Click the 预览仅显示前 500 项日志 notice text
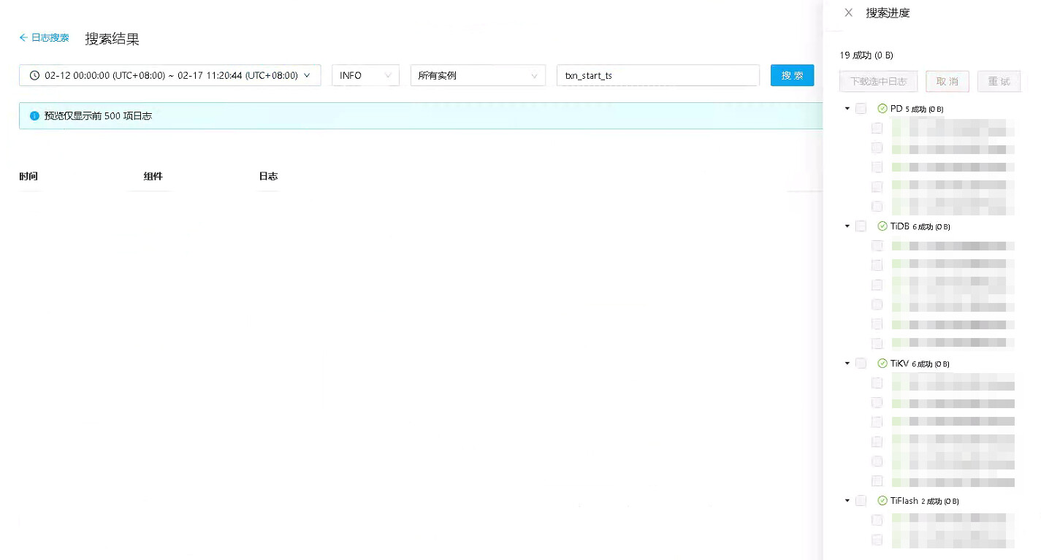The image size is (1041, 560). [x=98, y=116]
